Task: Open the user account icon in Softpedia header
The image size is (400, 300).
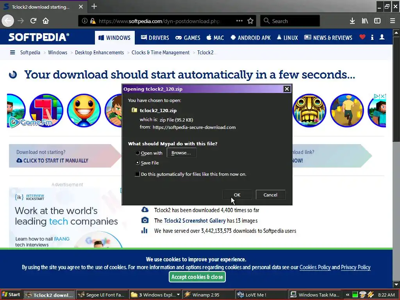Action: (x=382, y=37)
